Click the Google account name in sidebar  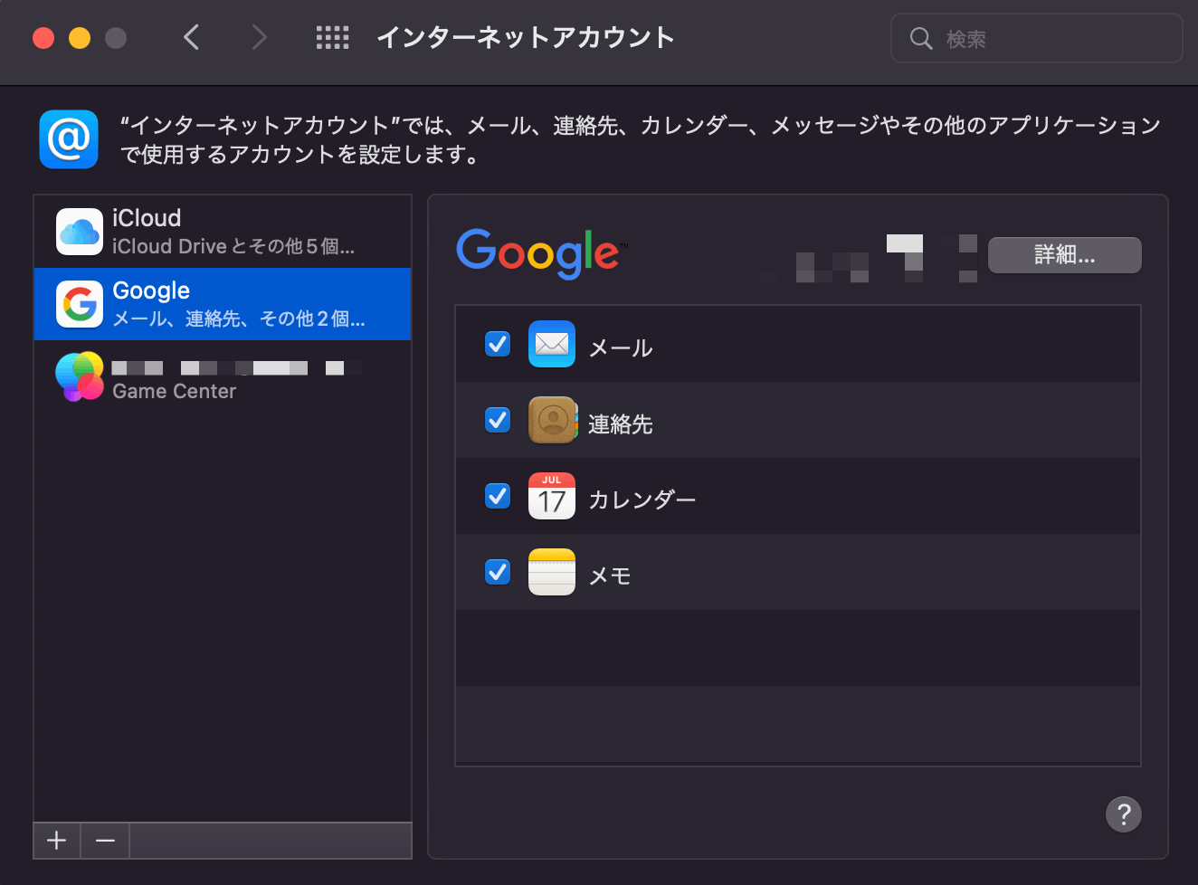(151, 290)
